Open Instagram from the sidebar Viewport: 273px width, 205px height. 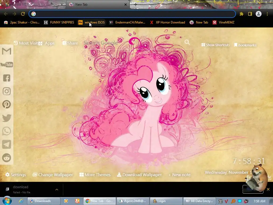[x=7, y=91]
